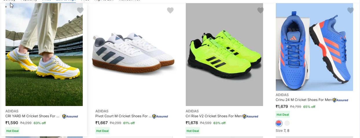Click Assured badge beside Pivot Court M

click(160, 116)
